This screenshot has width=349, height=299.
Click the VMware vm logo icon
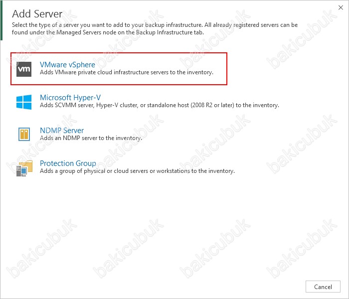(x=24, y=69)
